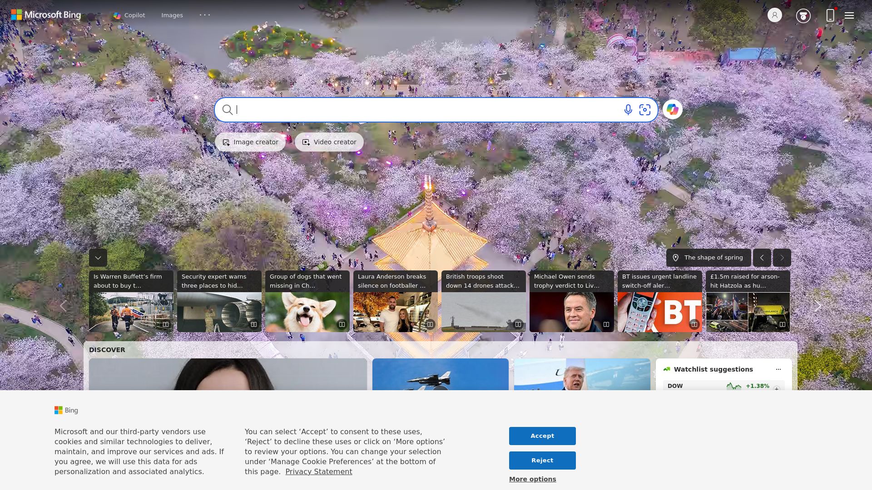Image resolution: width=872 pixels, height=490 pixels.
Task: Open the sign-in account icon
Action: (774, 15)
